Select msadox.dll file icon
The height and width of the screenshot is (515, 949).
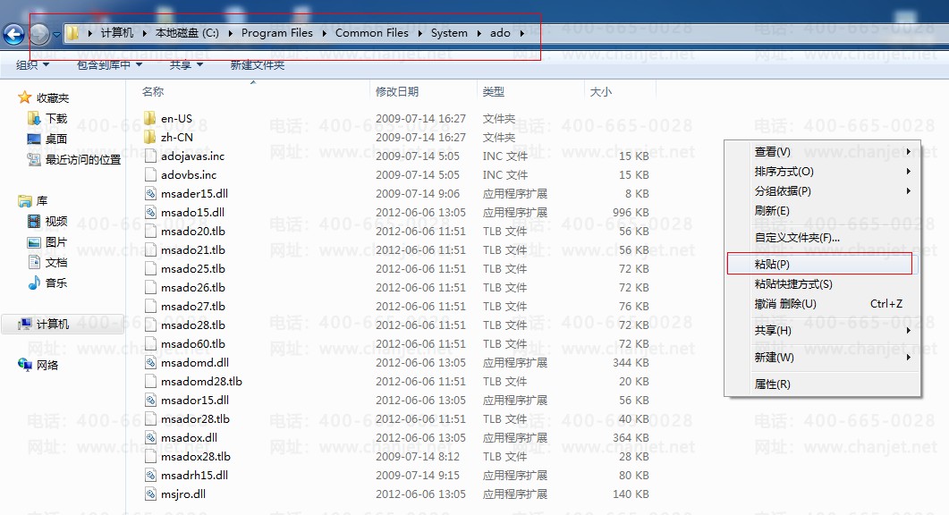150,437
